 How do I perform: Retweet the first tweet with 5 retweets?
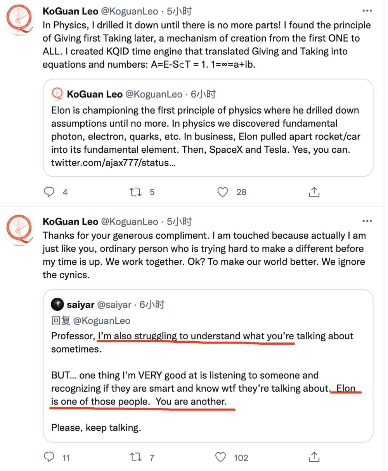coord(135,192)
